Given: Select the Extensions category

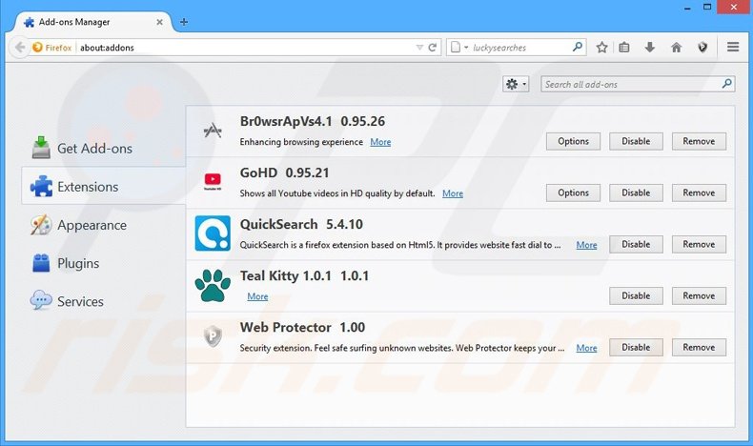Looking at the screenshot, I should pos(103,186).
